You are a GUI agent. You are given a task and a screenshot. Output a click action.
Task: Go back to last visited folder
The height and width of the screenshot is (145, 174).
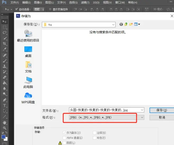[121, 24]
